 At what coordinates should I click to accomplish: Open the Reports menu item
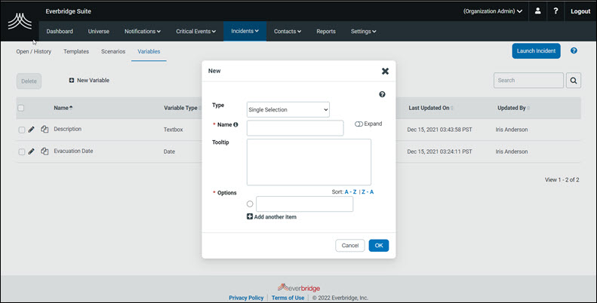(x=326, y=31)
